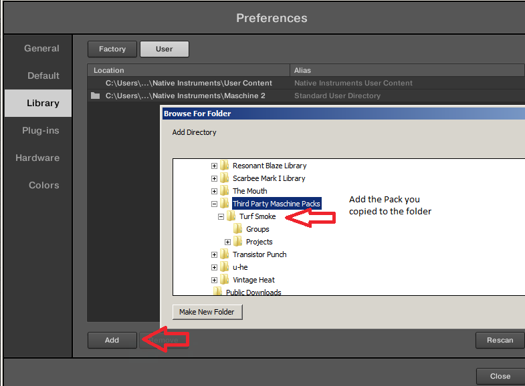The height and width of the screenshot is (386, 525).
Task: Rescan the library locations
Action: pyautogui.click(x=500, y=341)
